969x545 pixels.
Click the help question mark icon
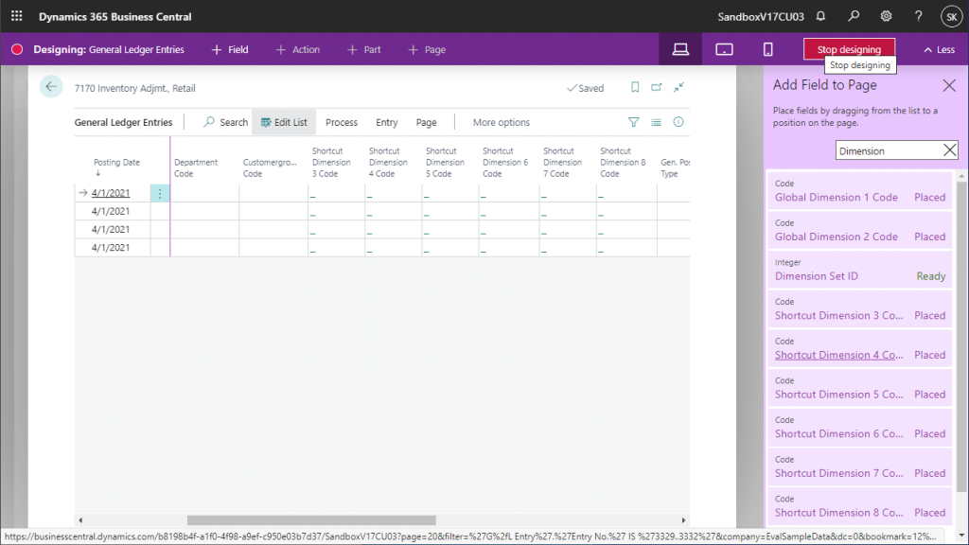(x=919, y=16)
